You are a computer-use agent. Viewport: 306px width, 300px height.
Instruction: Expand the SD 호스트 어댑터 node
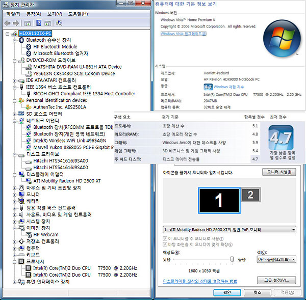pyautogui.click(x=14, y=114)
